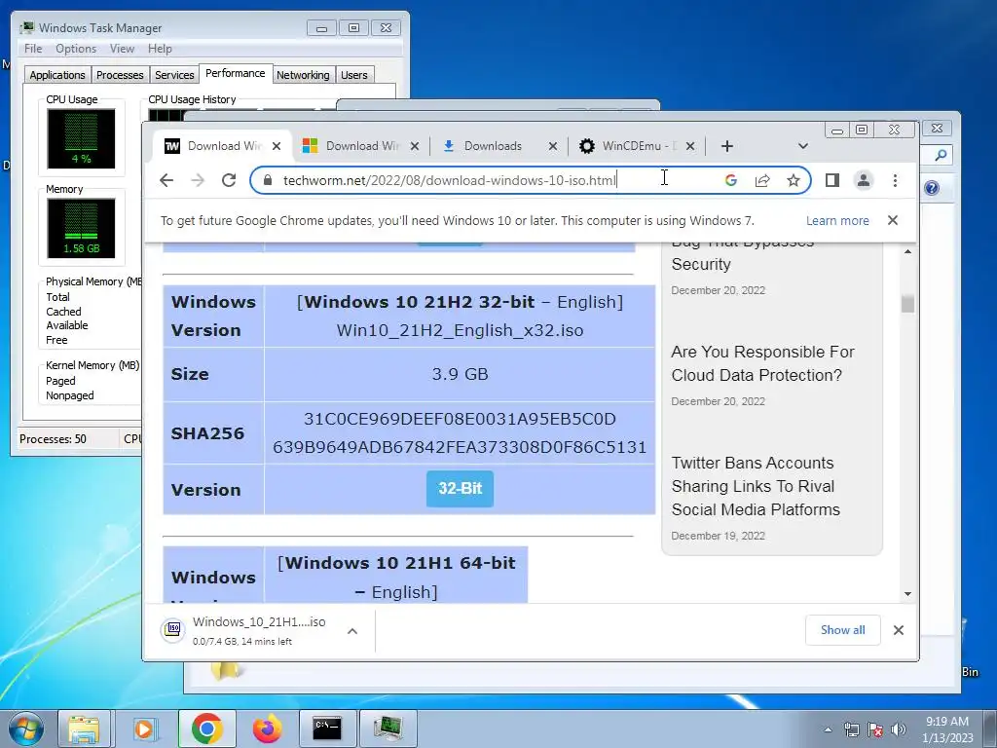997x748 pixels.
Task: Open Task Manager Services tab
Action: click(174, 75)
